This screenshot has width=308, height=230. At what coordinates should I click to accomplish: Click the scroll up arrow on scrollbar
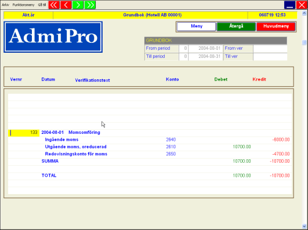pos(305,13)
